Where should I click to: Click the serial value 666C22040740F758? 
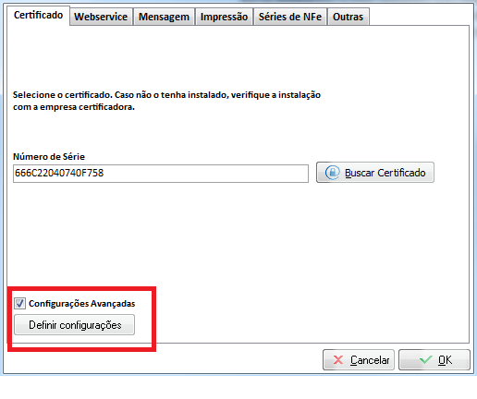tap(59, 173)
